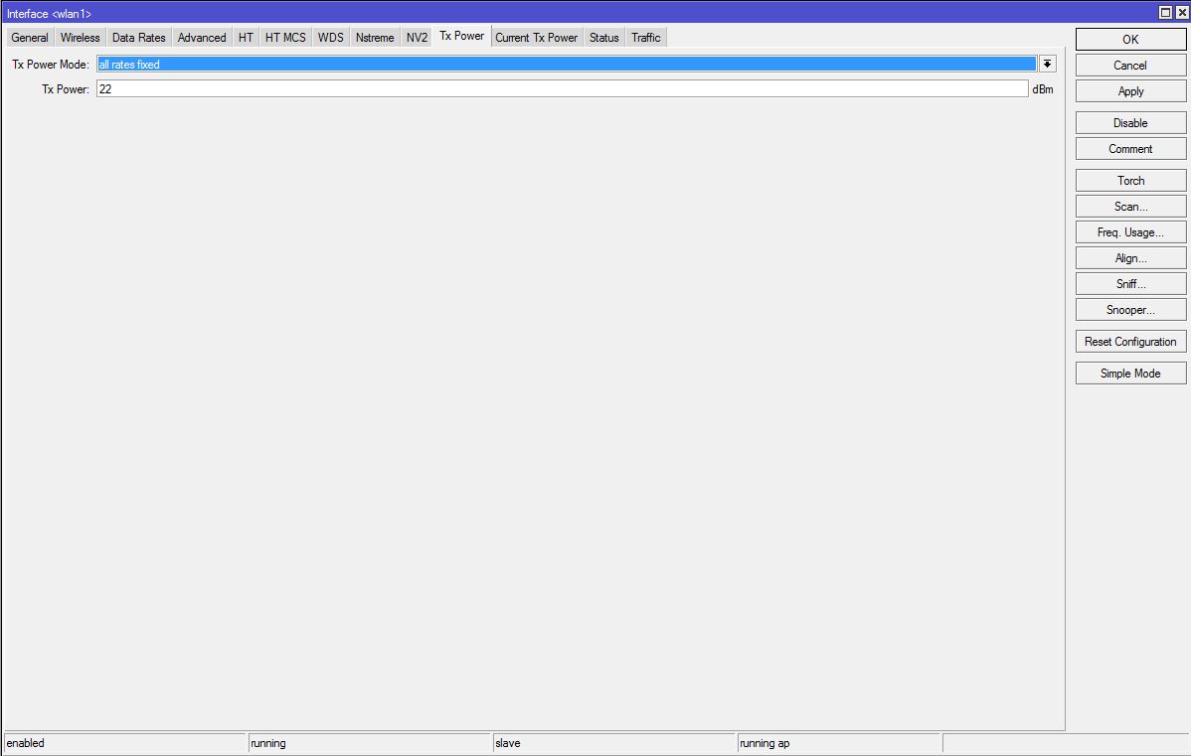Show the Traffic tab
The width and height of the screenshot is (1191, 756).
click(x=645, y=38)
